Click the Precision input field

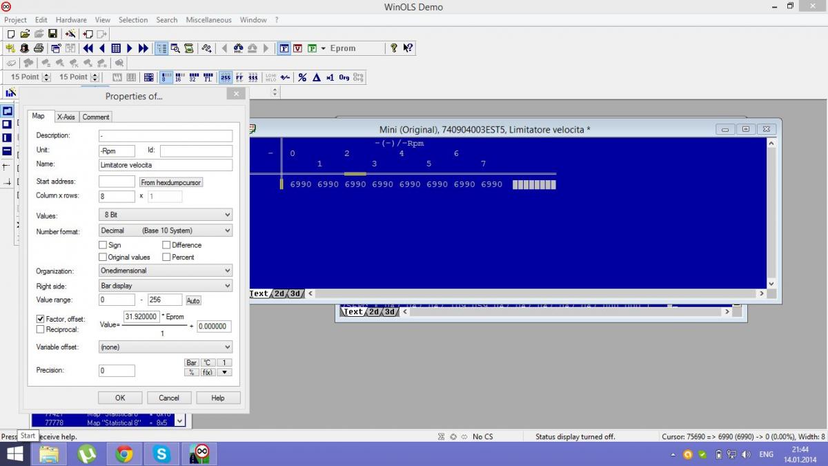tap(117, 371)
